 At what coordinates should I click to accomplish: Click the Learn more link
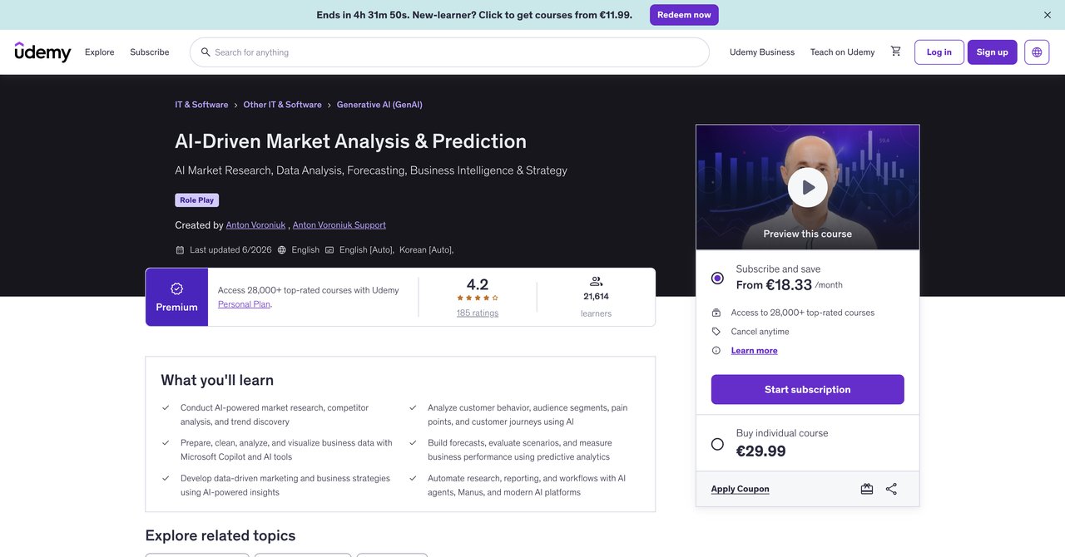coord(755,351)
